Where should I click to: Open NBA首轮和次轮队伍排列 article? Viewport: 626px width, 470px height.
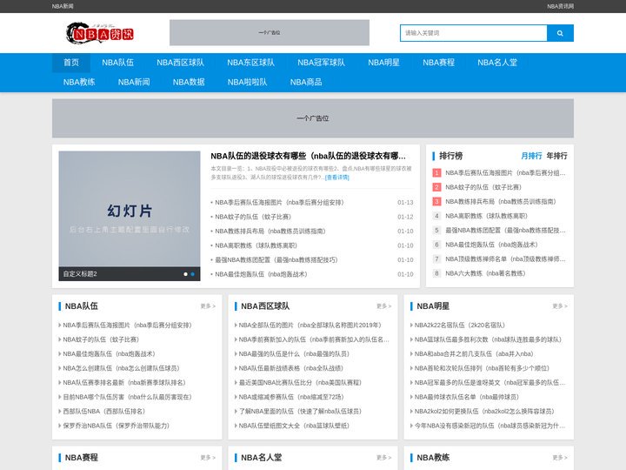tap(482, 368)
